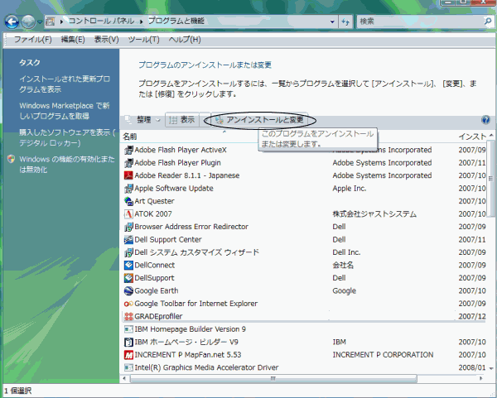Click the 2008/01 install date cell

pyautogui.click(x=472, y=367)
